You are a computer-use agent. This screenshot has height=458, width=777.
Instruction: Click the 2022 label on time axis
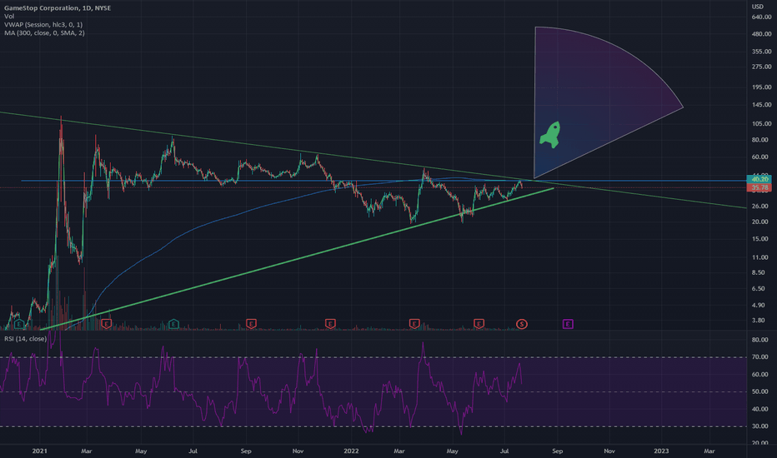click(351, 451)
